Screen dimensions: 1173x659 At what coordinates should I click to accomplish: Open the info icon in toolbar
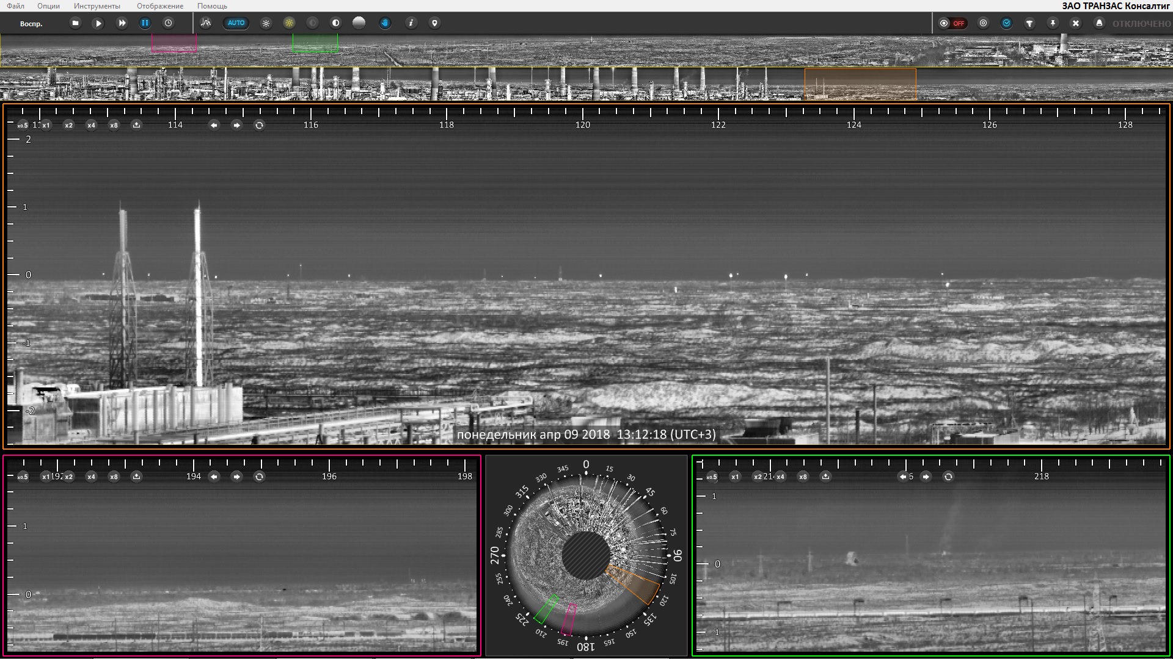point(411,23)
